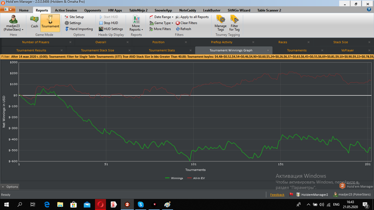The width and height of the screenshot is (374, 210).
Task: Open the SitNGo Wizard ribbon tab
Action: point(239,10)
